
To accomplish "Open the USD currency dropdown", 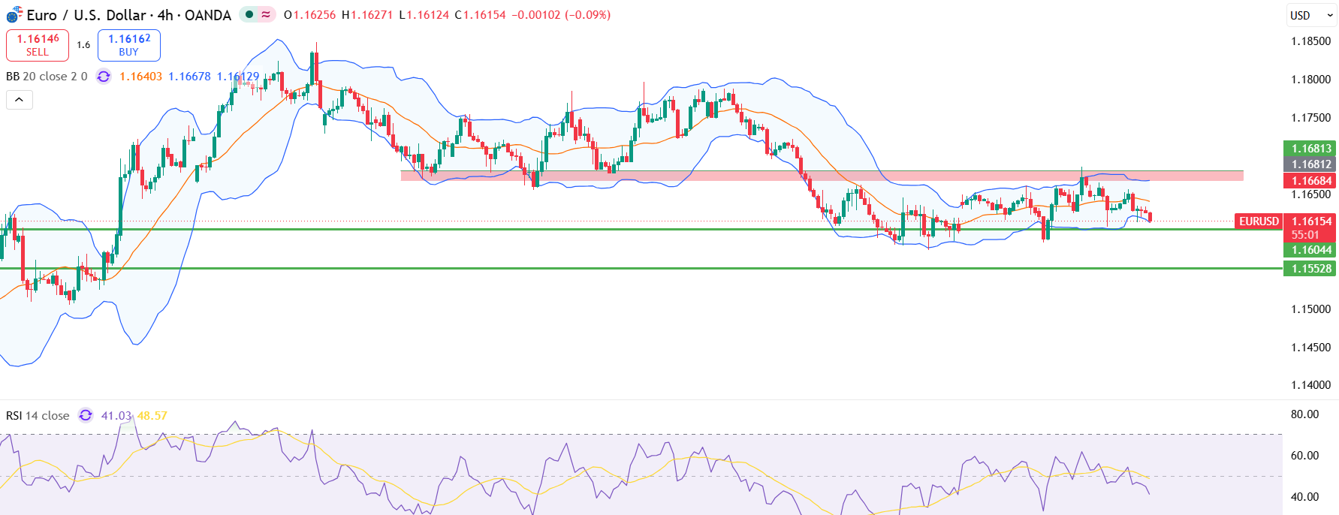I will pyautogui.click(x=1310, y=15).
